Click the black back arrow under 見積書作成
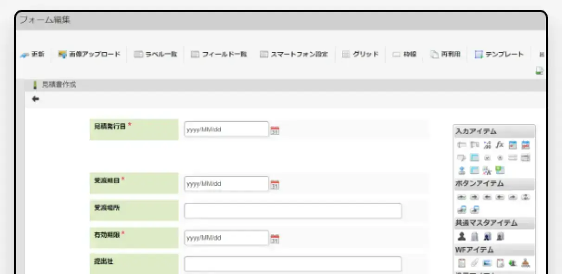Screen dimensions: 562x274 (x=36, y=99)
